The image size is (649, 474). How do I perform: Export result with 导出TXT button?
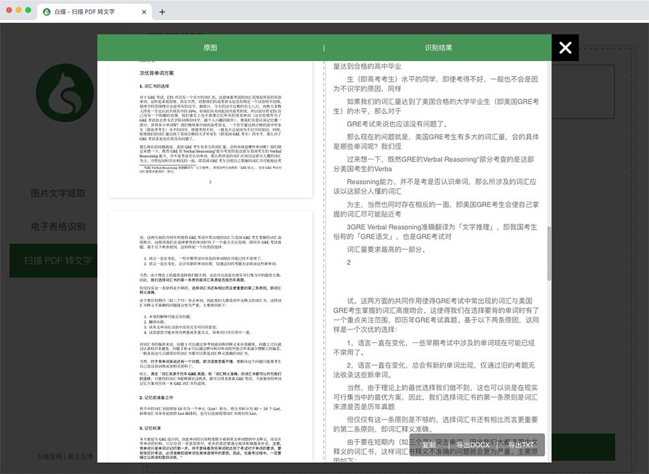coord(521,445)
